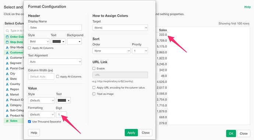Click the text type icon beside Segment
The image size is (254, 140).
coord(7,63)
